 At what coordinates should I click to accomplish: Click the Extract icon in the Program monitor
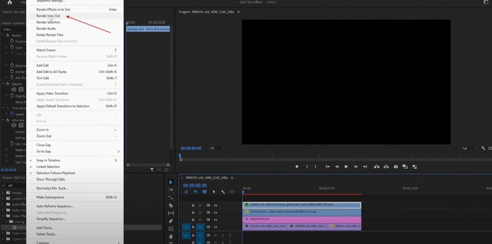(x=386, y=166)
